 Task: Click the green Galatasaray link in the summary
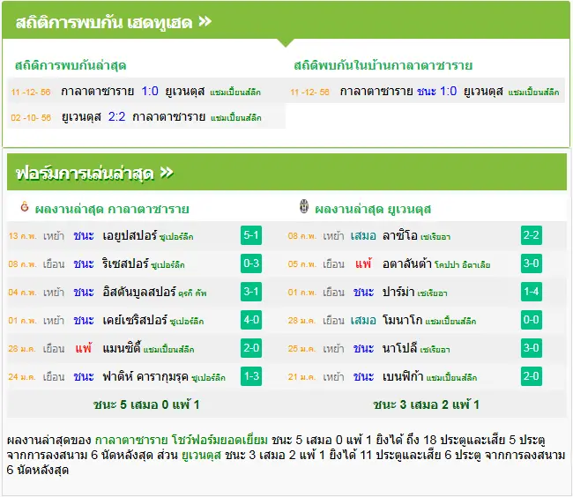point(131,440)
